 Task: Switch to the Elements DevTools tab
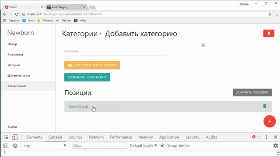(34, 137)
